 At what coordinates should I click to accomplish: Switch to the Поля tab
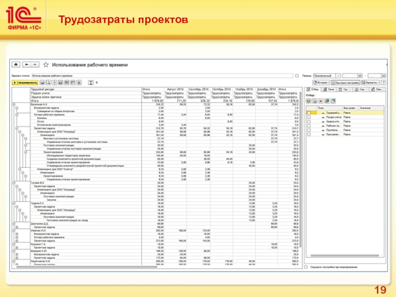[x=328, y=90]
